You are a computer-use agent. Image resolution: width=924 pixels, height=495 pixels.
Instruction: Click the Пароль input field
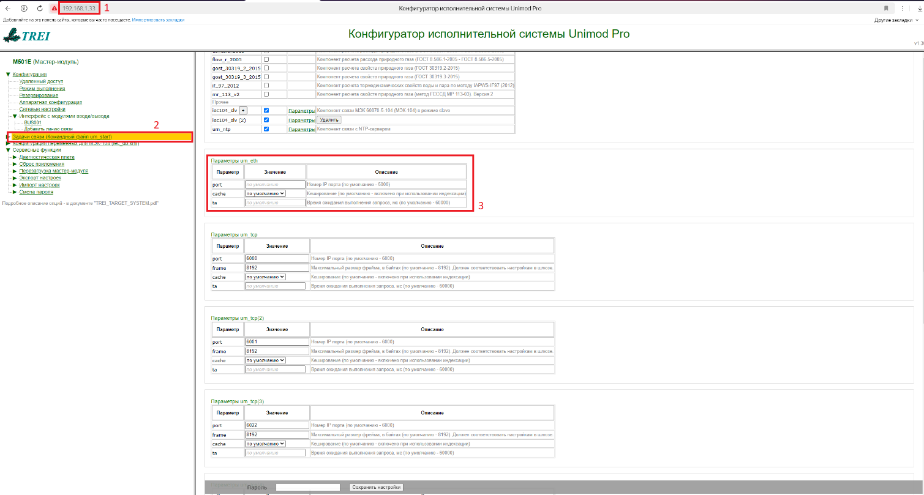tap(308, 487)
